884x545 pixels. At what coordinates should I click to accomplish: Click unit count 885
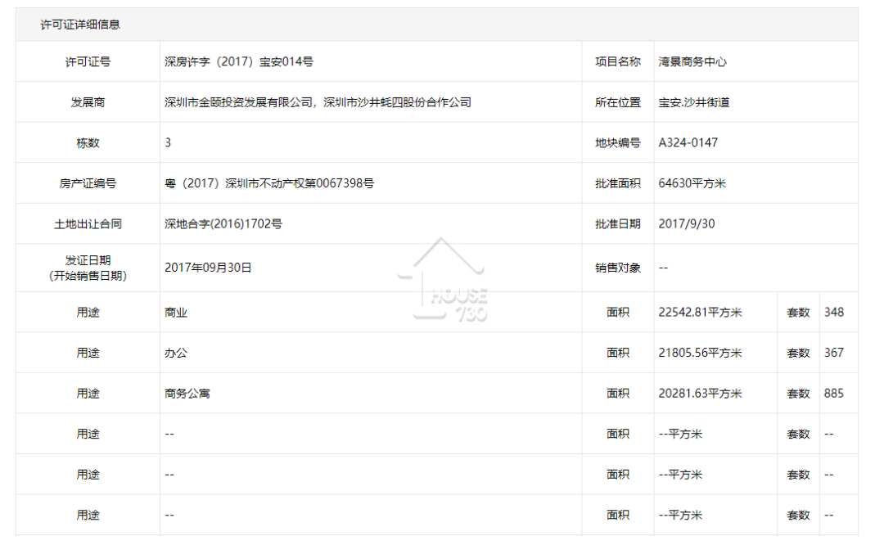click(834, 394)
